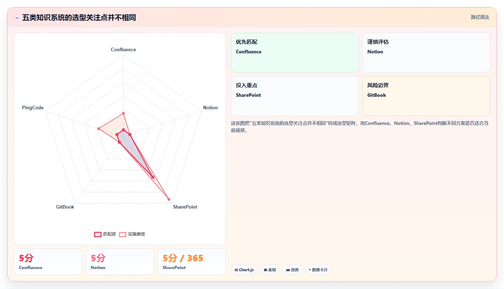Screen dimensions: 504x289
Task: Click the 5分 / 365 SharePoint stat card
Action: (192, 262)
